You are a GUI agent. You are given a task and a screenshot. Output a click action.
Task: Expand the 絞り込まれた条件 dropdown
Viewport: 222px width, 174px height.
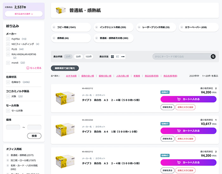(24, 14)
